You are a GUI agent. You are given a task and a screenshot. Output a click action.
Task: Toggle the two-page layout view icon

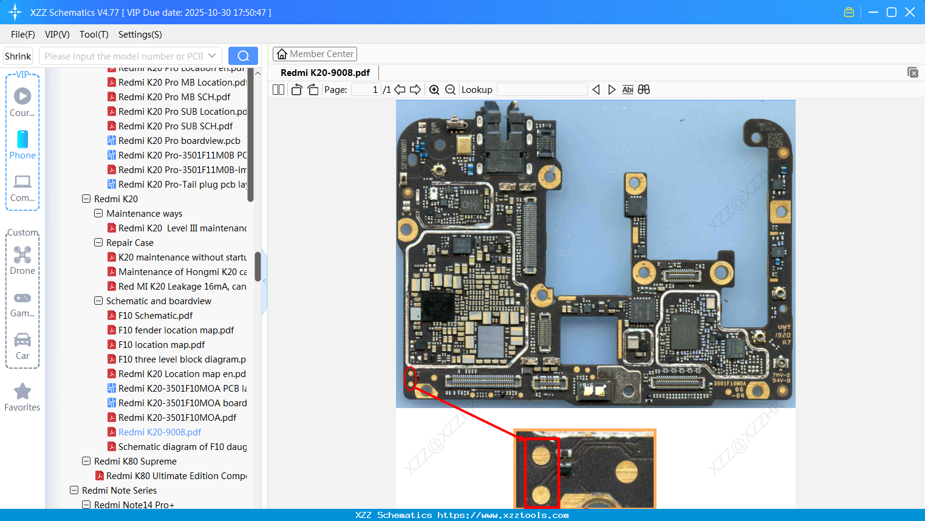(x=279, y=90)
